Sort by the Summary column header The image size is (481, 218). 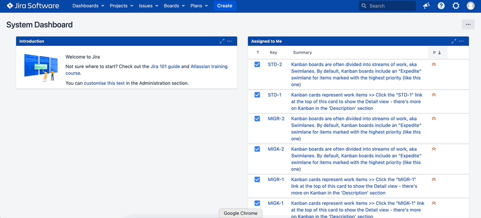click(302, 52)
